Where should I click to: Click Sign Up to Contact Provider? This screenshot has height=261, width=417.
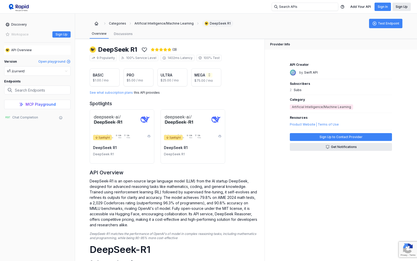coord(341,137)
